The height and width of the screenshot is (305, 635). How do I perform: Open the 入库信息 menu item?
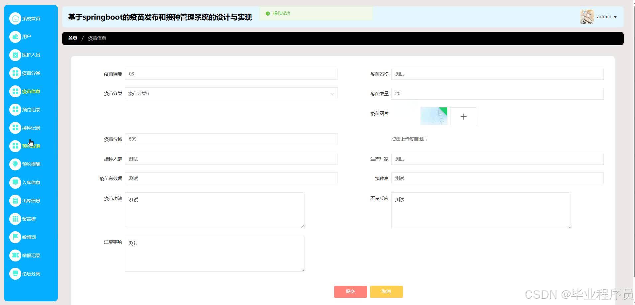tap(31, 182)
